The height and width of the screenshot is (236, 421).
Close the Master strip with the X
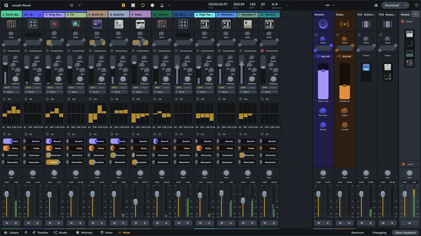click(416, 14)
